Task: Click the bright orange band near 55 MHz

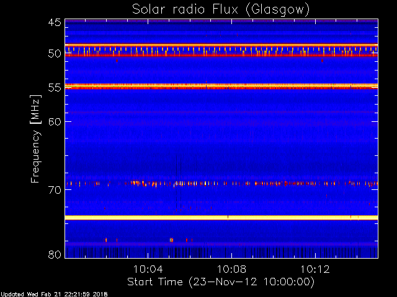Action: point(221,86)
